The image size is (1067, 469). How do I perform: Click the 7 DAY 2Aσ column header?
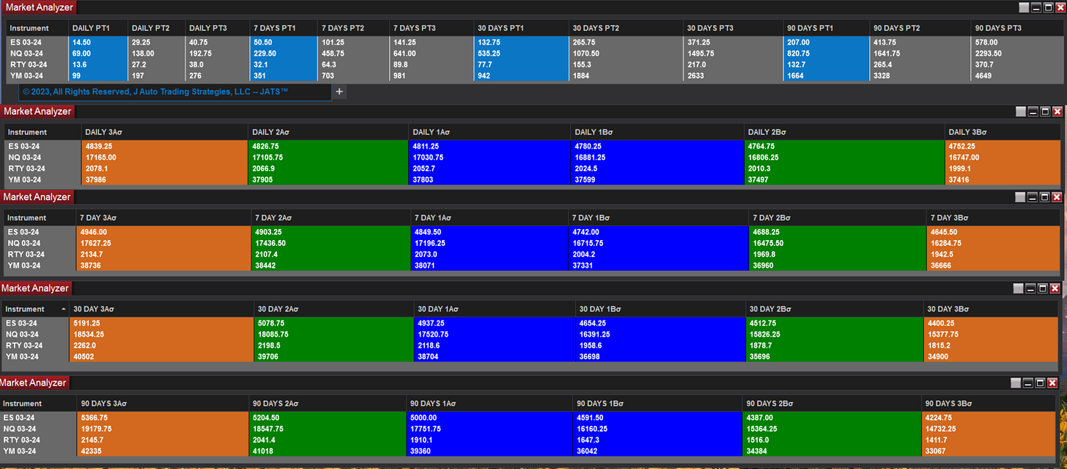[331, 218]
